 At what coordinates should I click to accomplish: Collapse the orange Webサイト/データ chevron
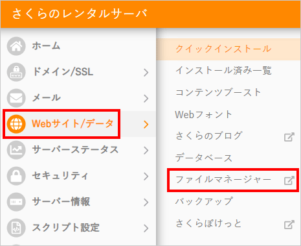coord(146,125)
